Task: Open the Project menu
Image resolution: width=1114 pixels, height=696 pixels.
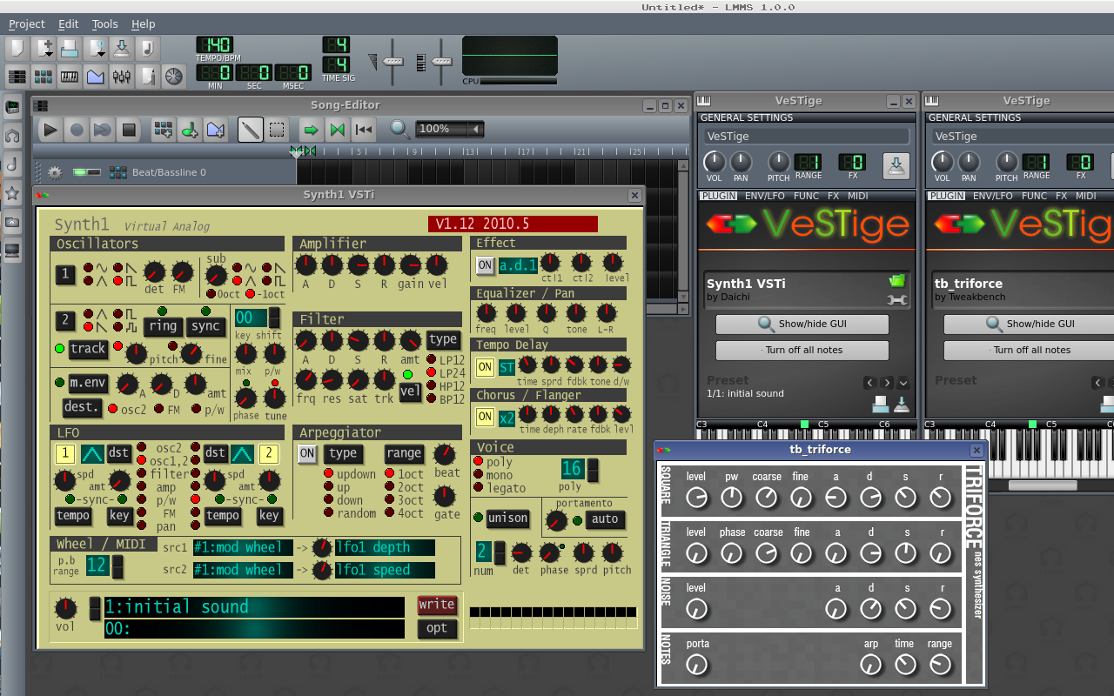Action: (26, 23)
